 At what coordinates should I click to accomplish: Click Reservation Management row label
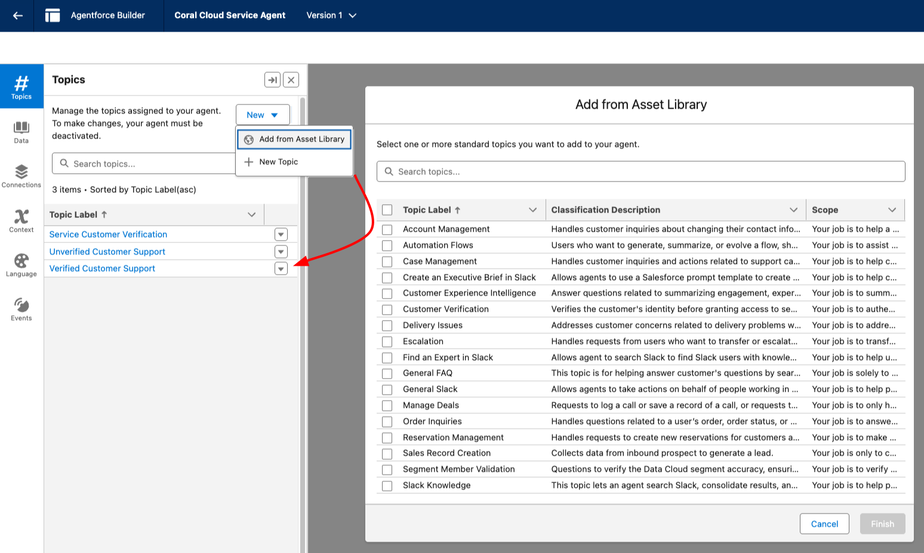tap(453, 437)
